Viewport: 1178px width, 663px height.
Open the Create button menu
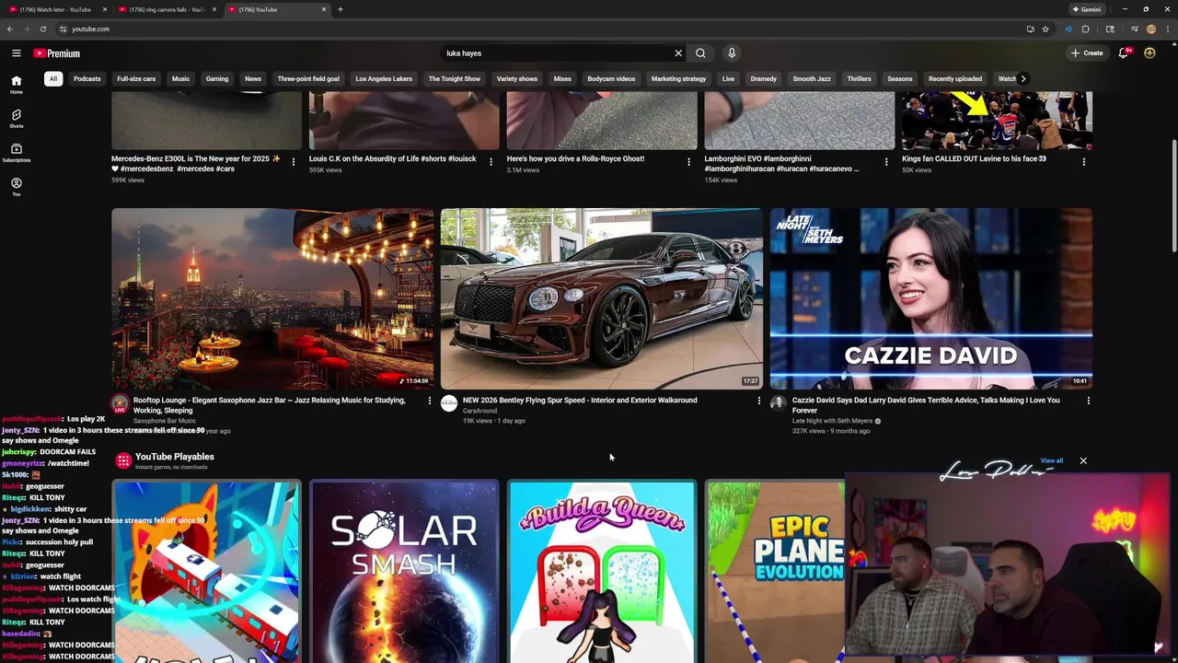[x=1087, y=53]
